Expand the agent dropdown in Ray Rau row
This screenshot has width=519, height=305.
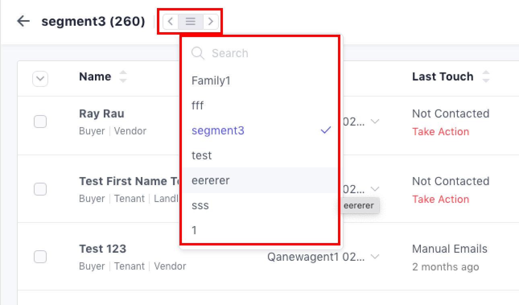tap(375, 122)
